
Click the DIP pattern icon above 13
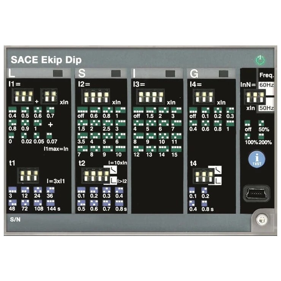click(x=151, y=149)
